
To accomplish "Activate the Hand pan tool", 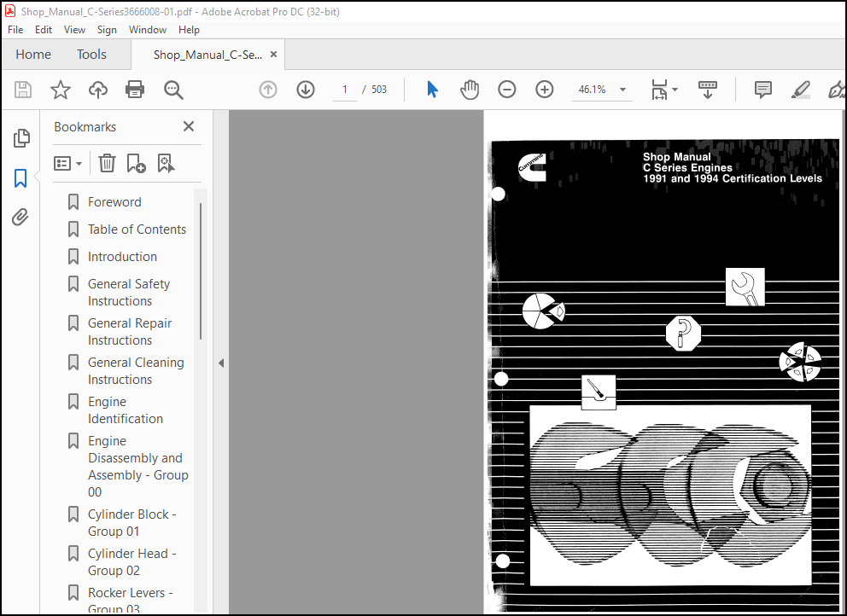I will click(470, 89).
